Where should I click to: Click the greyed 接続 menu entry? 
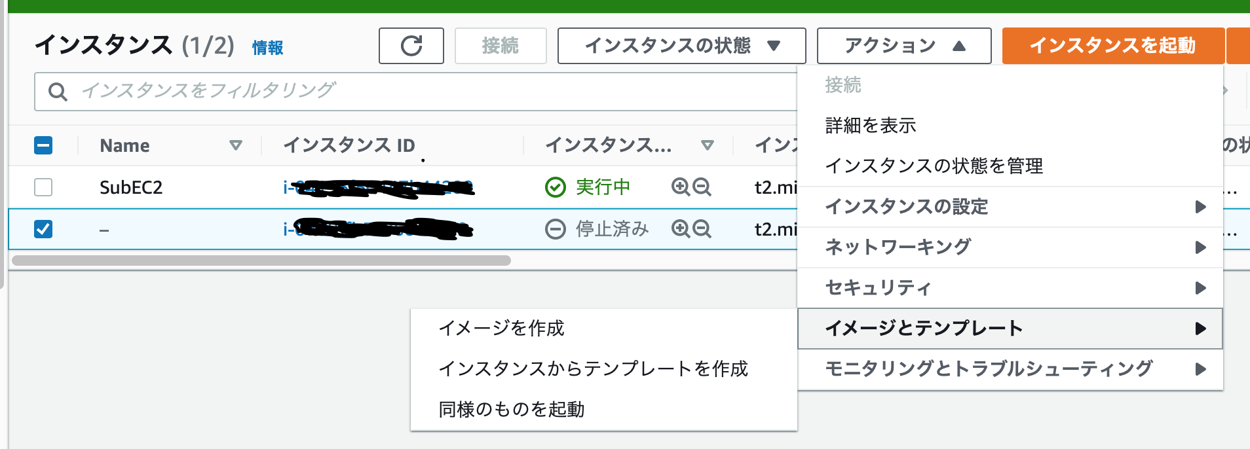click(1010, 85)
